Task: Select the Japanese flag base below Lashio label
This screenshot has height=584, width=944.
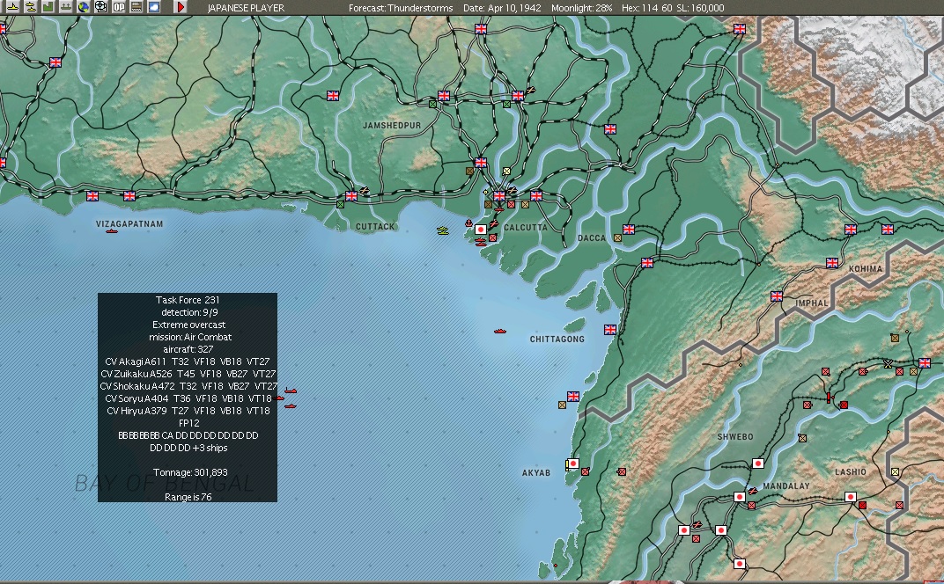Action: [850, 497]
